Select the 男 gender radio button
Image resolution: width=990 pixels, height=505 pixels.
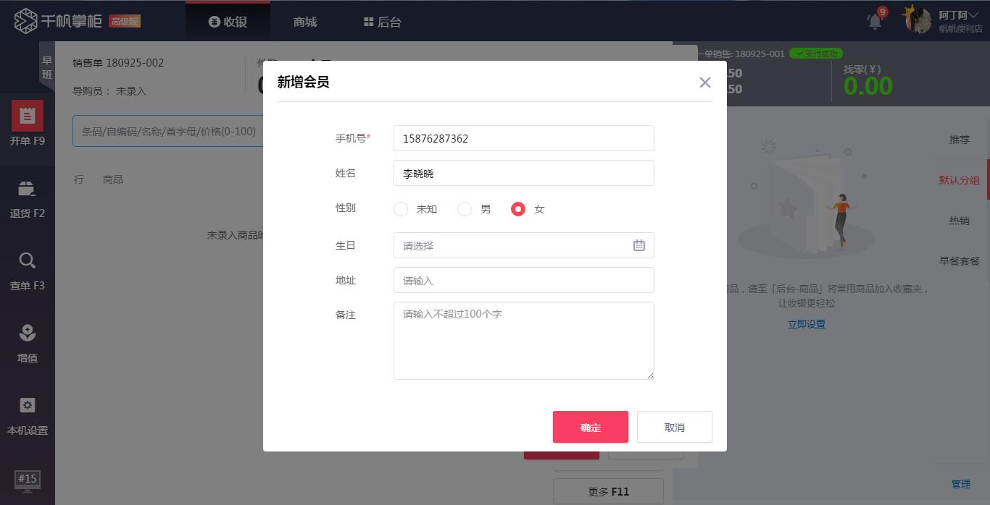click(x=465, y=209)
